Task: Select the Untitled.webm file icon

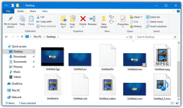Action: (107, 85)
